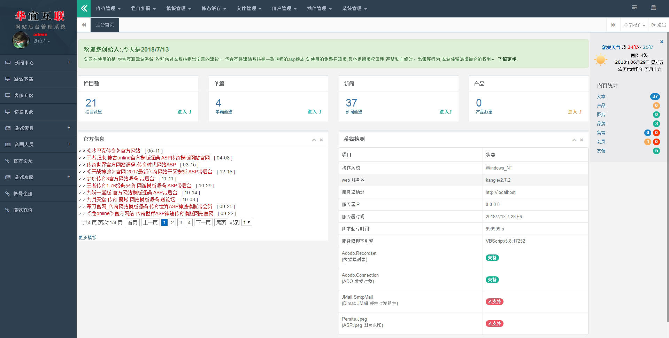Switch to the 后台首页 tab
This screenshot has width=669, height=338.
105,25
